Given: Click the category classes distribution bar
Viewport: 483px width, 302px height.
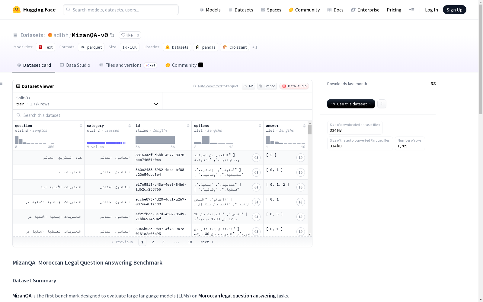Looking at the screenshot, I should tap(107, 143).
